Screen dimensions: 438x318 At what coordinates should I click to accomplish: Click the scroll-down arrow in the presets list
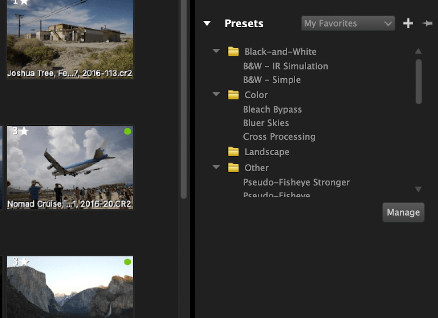tap(418, 189)
